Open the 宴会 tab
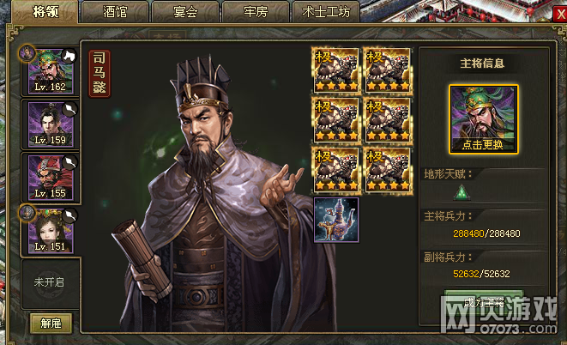Screen dimensions: 567x345 (185, 12)
